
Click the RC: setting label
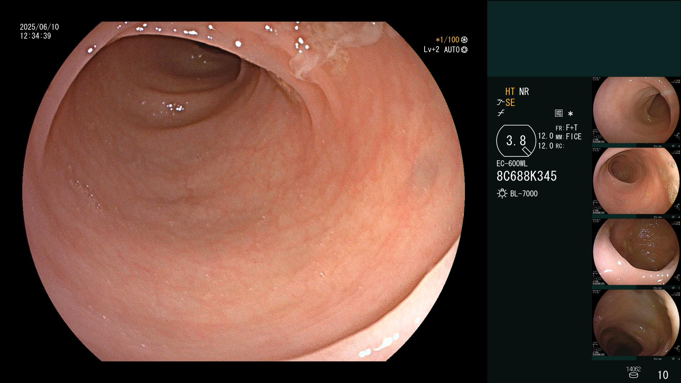pyautogui.click(x=560, y=146)
